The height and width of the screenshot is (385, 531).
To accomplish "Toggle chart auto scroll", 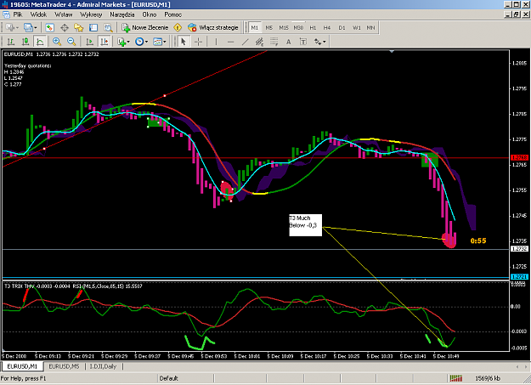I will 90,42.
